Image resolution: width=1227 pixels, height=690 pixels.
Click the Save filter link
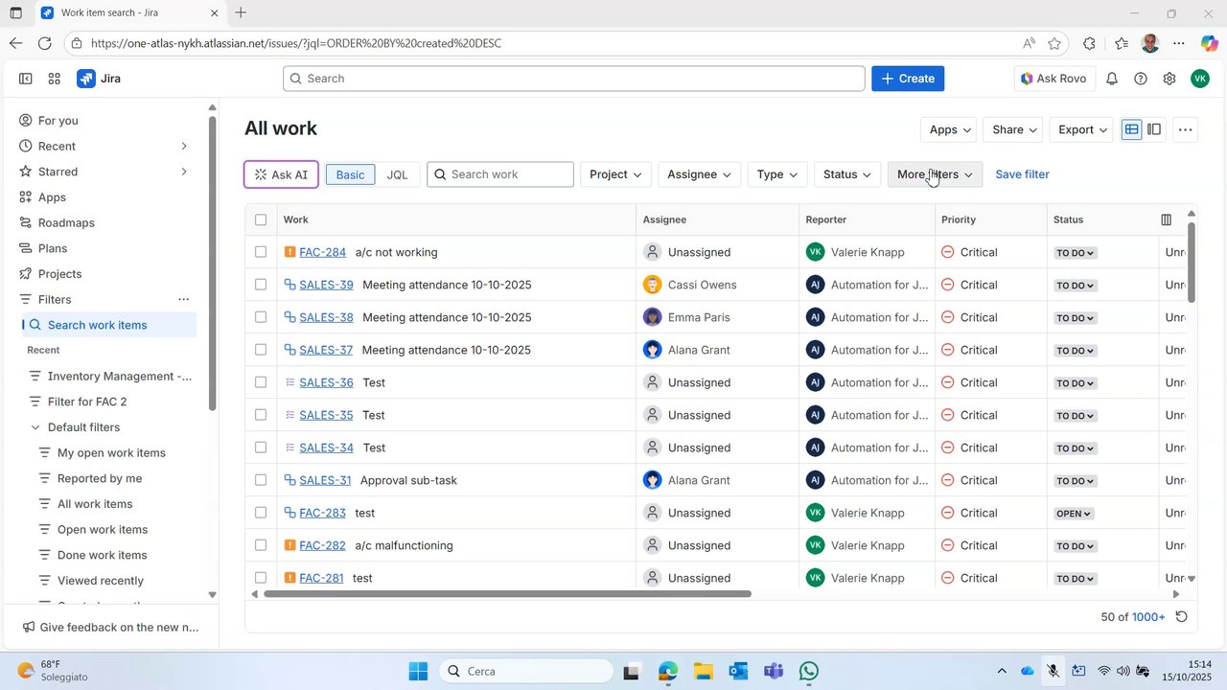pyautogui.click(x=1022, y=174)
